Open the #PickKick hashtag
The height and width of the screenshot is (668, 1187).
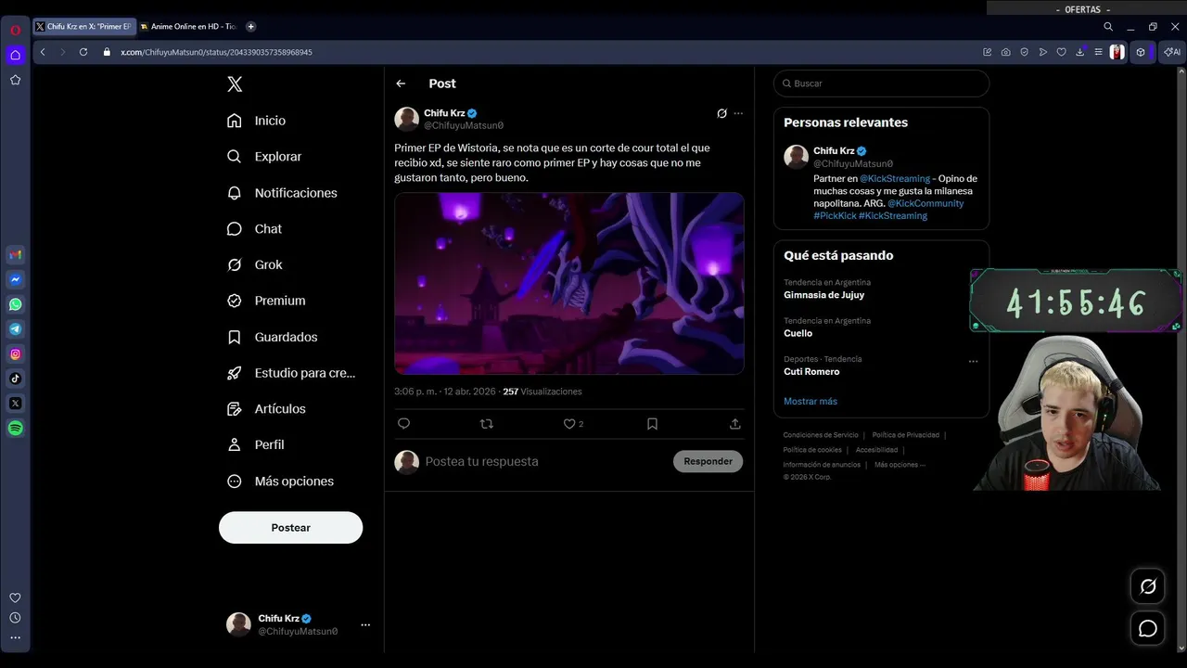[x=835, y=216]
